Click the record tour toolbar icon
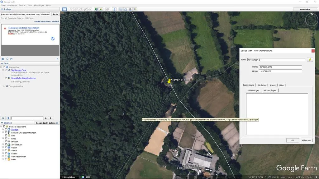319x179 pixels. pyautogui.click(x=90, y=9)
